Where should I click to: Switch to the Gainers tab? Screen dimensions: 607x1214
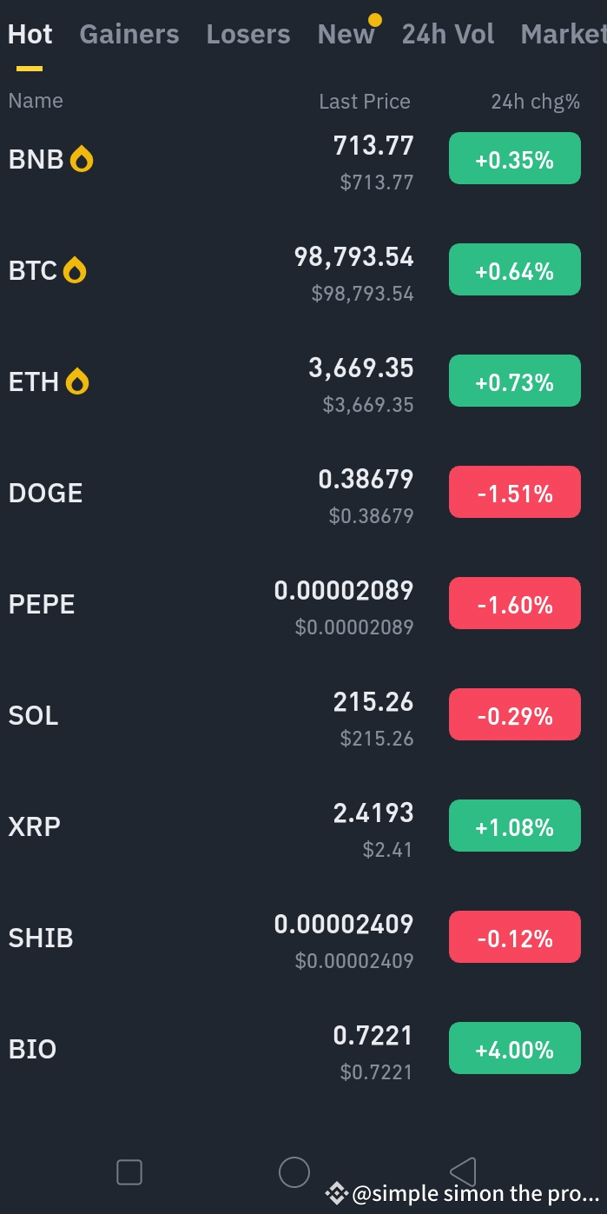pos(129,35)
